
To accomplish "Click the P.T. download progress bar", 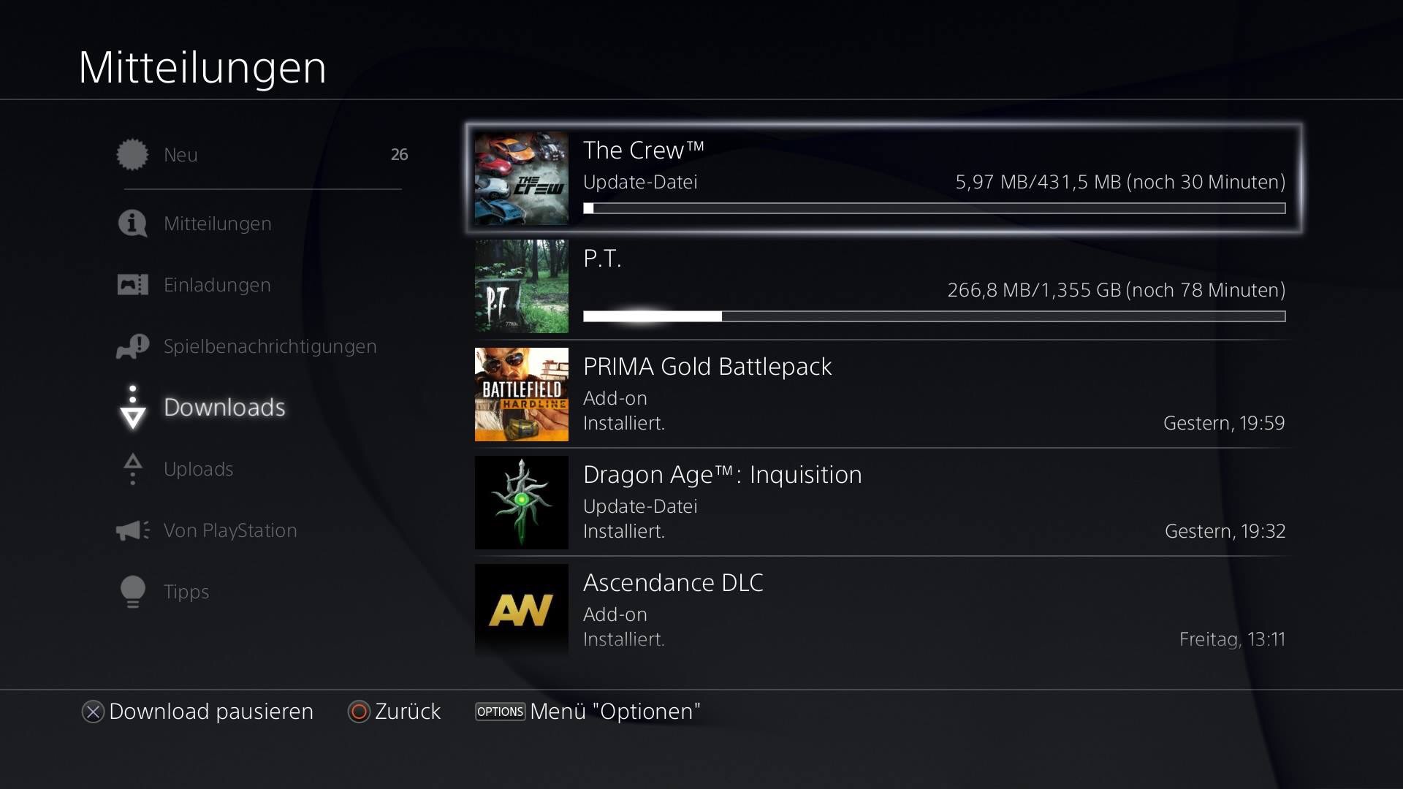I will (934, 316).
